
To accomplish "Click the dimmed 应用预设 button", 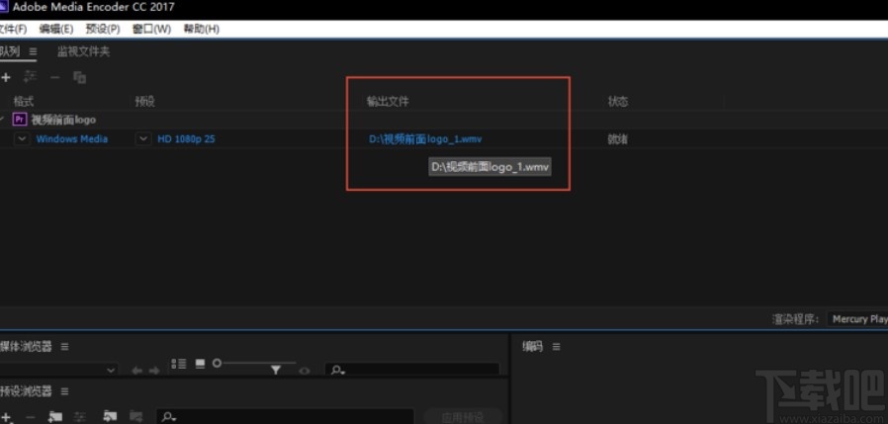I will pos(463,417).
